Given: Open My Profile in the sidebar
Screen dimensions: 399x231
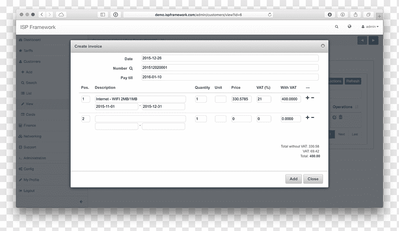Looking at the screenshot, I should click(x=31, y=179).
